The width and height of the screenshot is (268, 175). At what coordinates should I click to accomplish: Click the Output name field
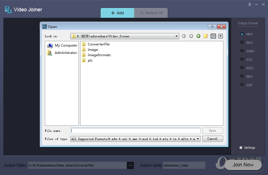coord(184,165)
